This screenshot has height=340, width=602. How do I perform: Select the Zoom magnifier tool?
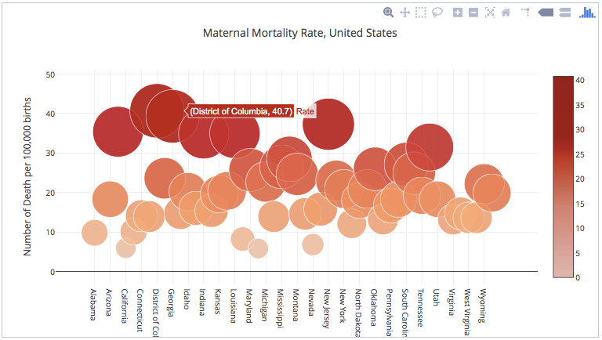[x=388, y=13]
